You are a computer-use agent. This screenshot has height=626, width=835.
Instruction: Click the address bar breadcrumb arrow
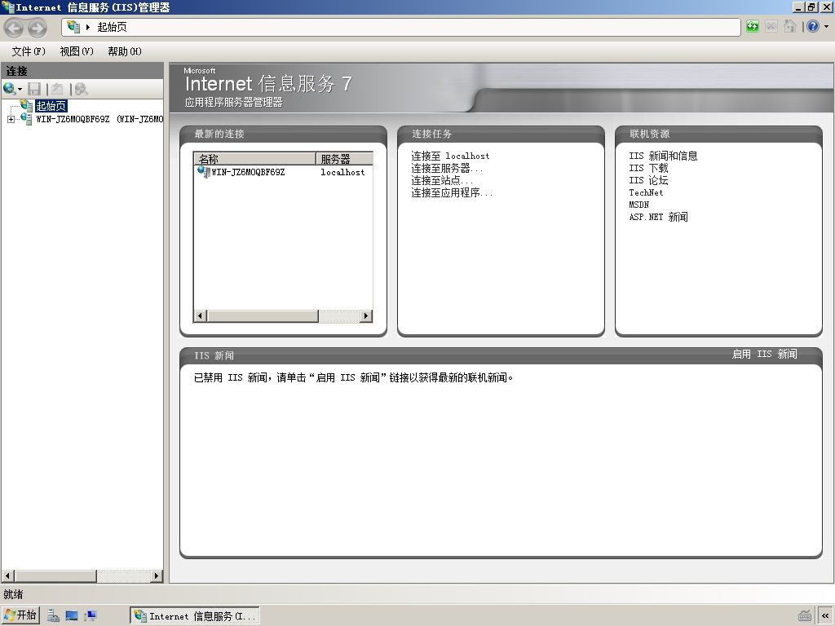[x=88, y=27]
